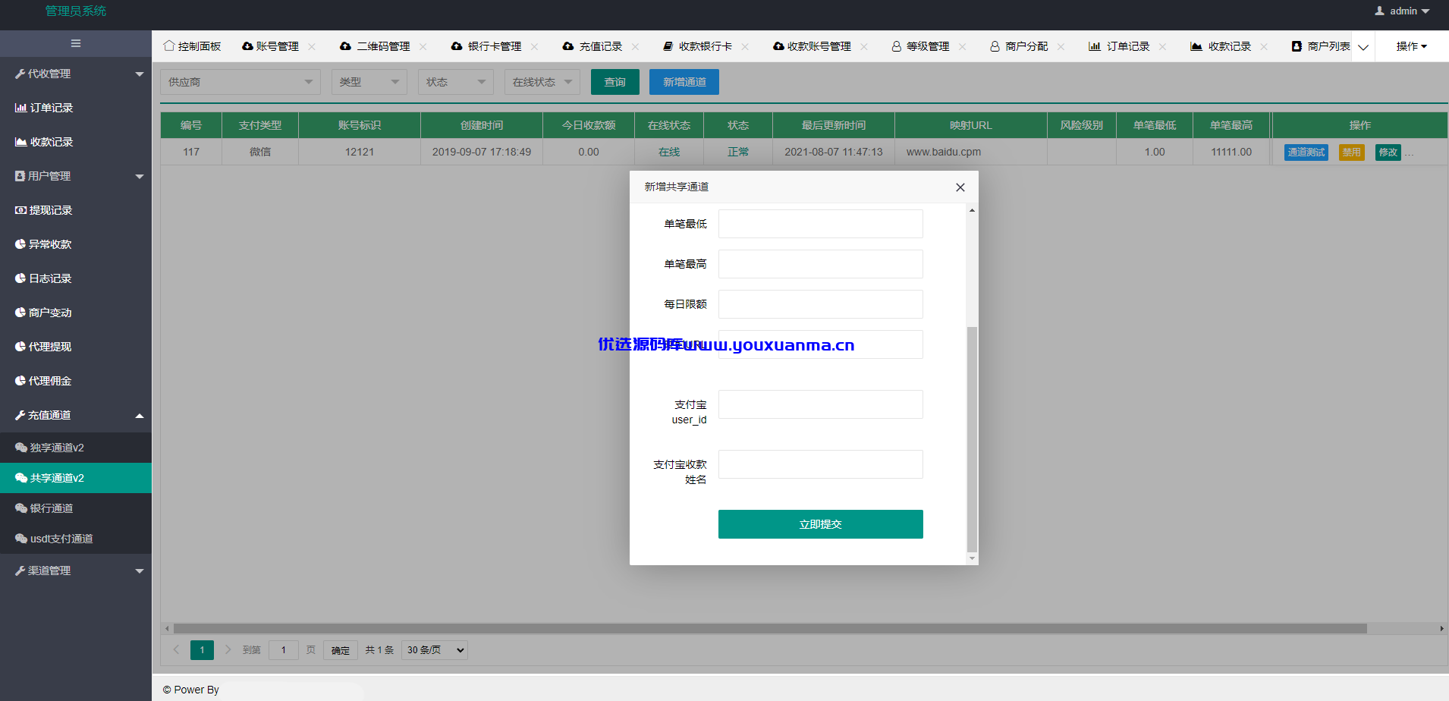Open the 在线状态 filter dropdown
This screenshot has height=701, width=1449.
tap(542, 82)
